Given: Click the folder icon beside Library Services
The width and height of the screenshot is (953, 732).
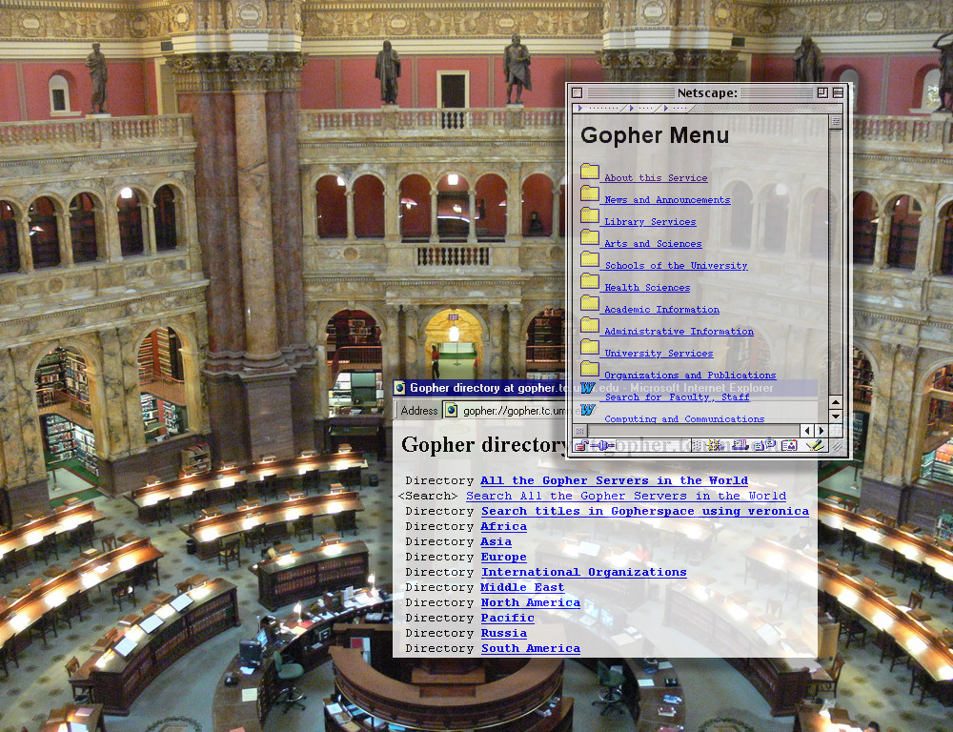Looking at the screenshot, I should [x=590, y=215].
